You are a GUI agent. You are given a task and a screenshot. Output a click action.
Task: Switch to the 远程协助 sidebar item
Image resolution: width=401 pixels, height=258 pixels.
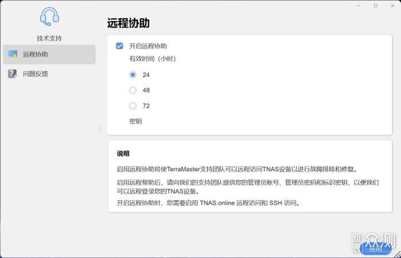(49, 54)
